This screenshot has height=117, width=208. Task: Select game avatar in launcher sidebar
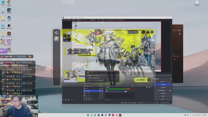[56, 39]
